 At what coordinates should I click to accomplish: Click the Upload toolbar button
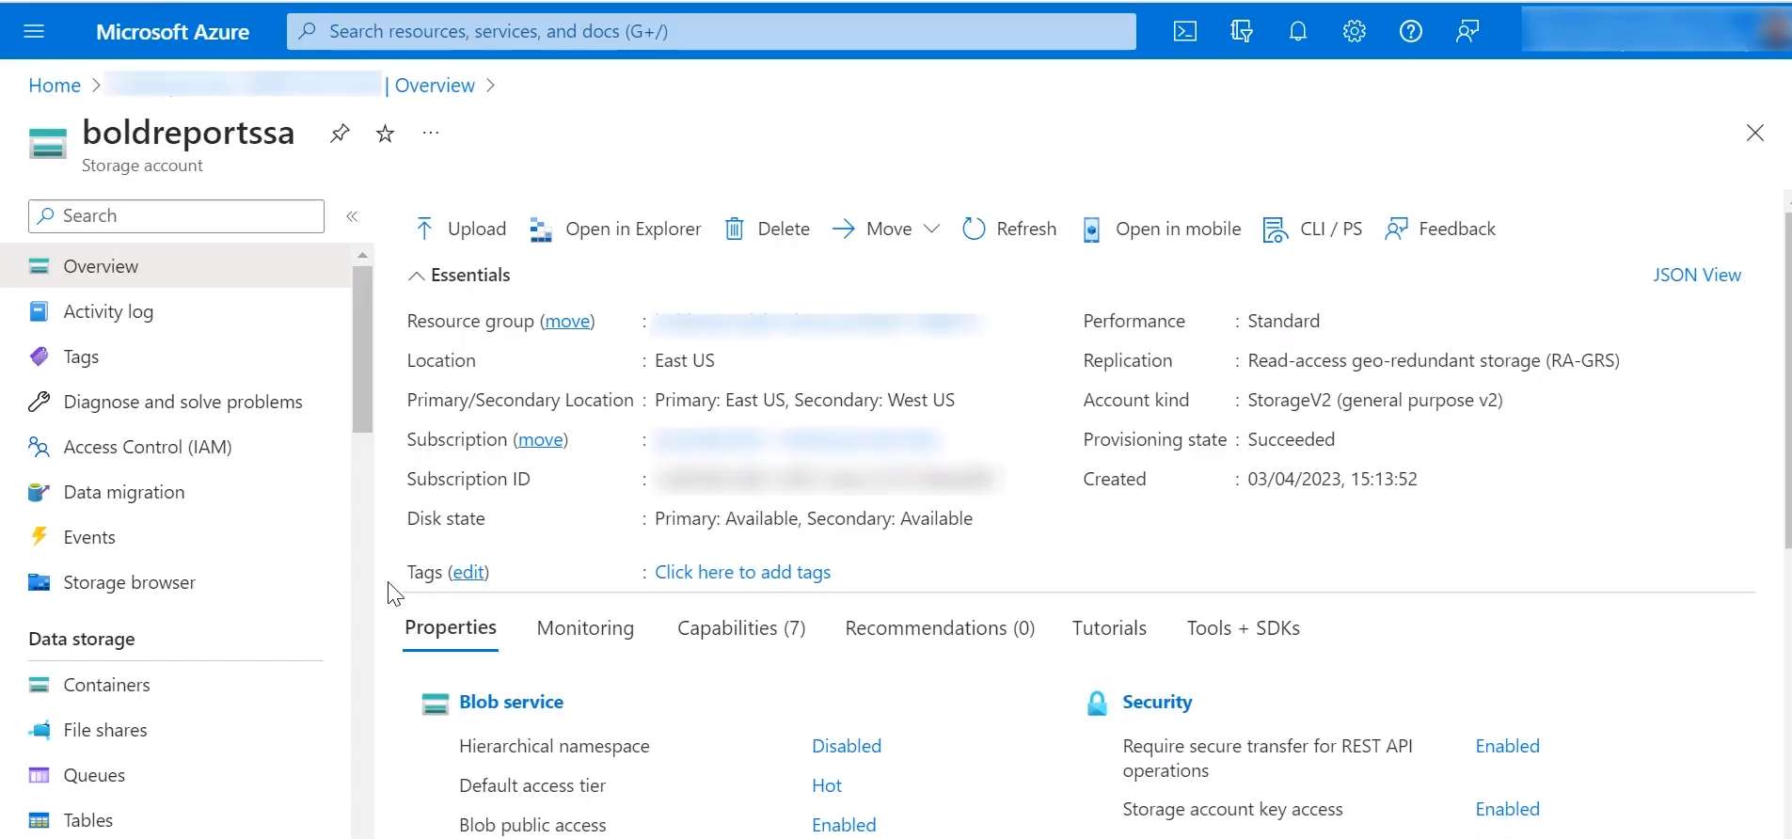tap(460, 229)
